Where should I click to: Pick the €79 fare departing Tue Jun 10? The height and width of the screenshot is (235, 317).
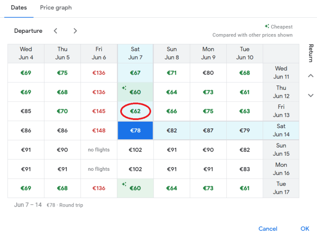tap(245, 131)
